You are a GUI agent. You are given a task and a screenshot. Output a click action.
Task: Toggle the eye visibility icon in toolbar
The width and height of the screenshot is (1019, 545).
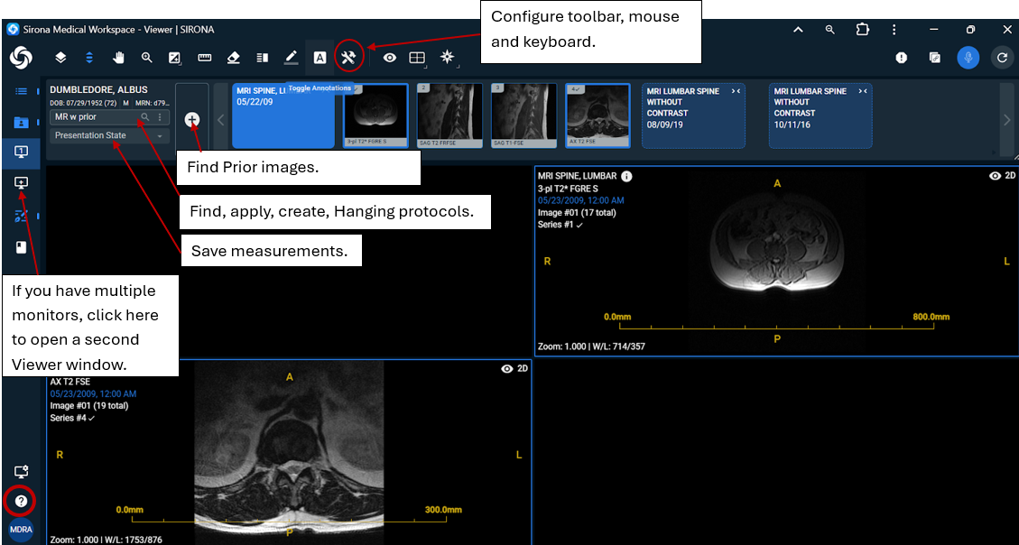tap(390, 58)
